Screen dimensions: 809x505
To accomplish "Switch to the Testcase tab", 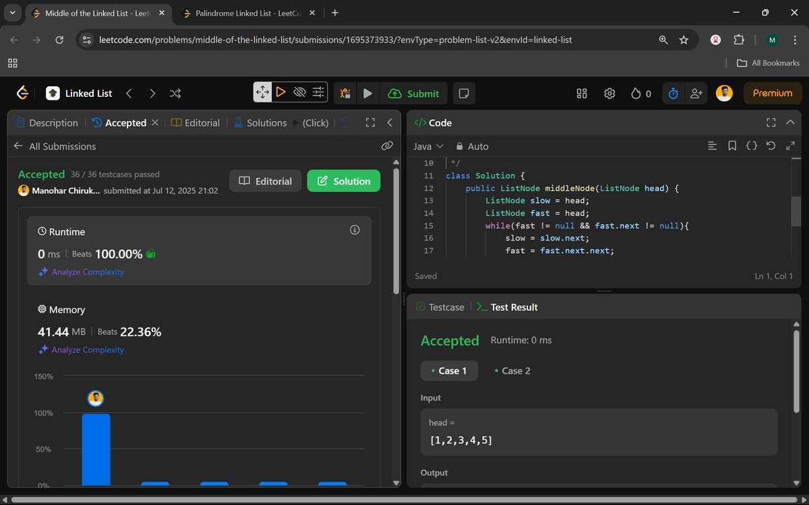I will point(440,307).
